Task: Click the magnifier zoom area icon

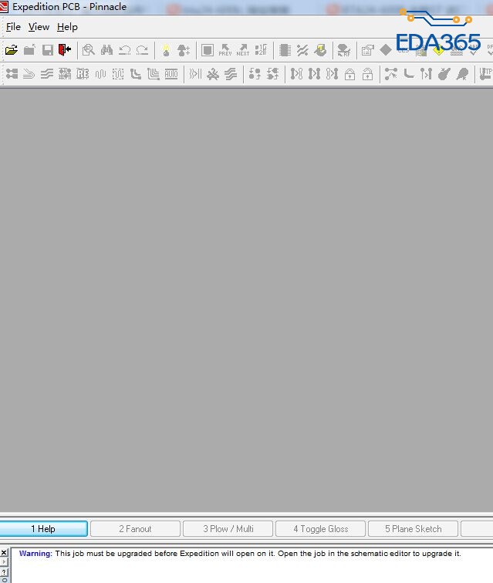Action: (x=89, y=50)
